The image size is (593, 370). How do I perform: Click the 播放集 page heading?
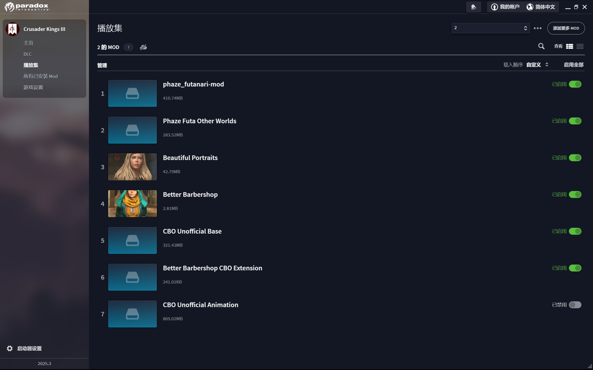(110, 28)
